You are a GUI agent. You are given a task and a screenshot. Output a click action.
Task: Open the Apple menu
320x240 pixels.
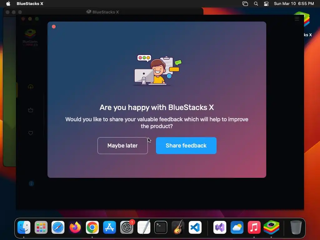[8, 3]
